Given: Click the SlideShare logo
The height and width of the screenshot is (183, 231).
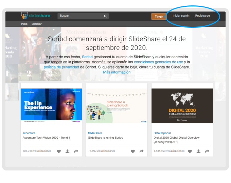Looking at the screenshot, I should tap(36, 16).
